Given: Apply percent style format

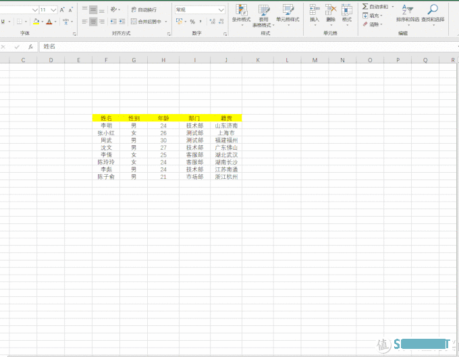Looking at the screenshot, I should 192,22.
